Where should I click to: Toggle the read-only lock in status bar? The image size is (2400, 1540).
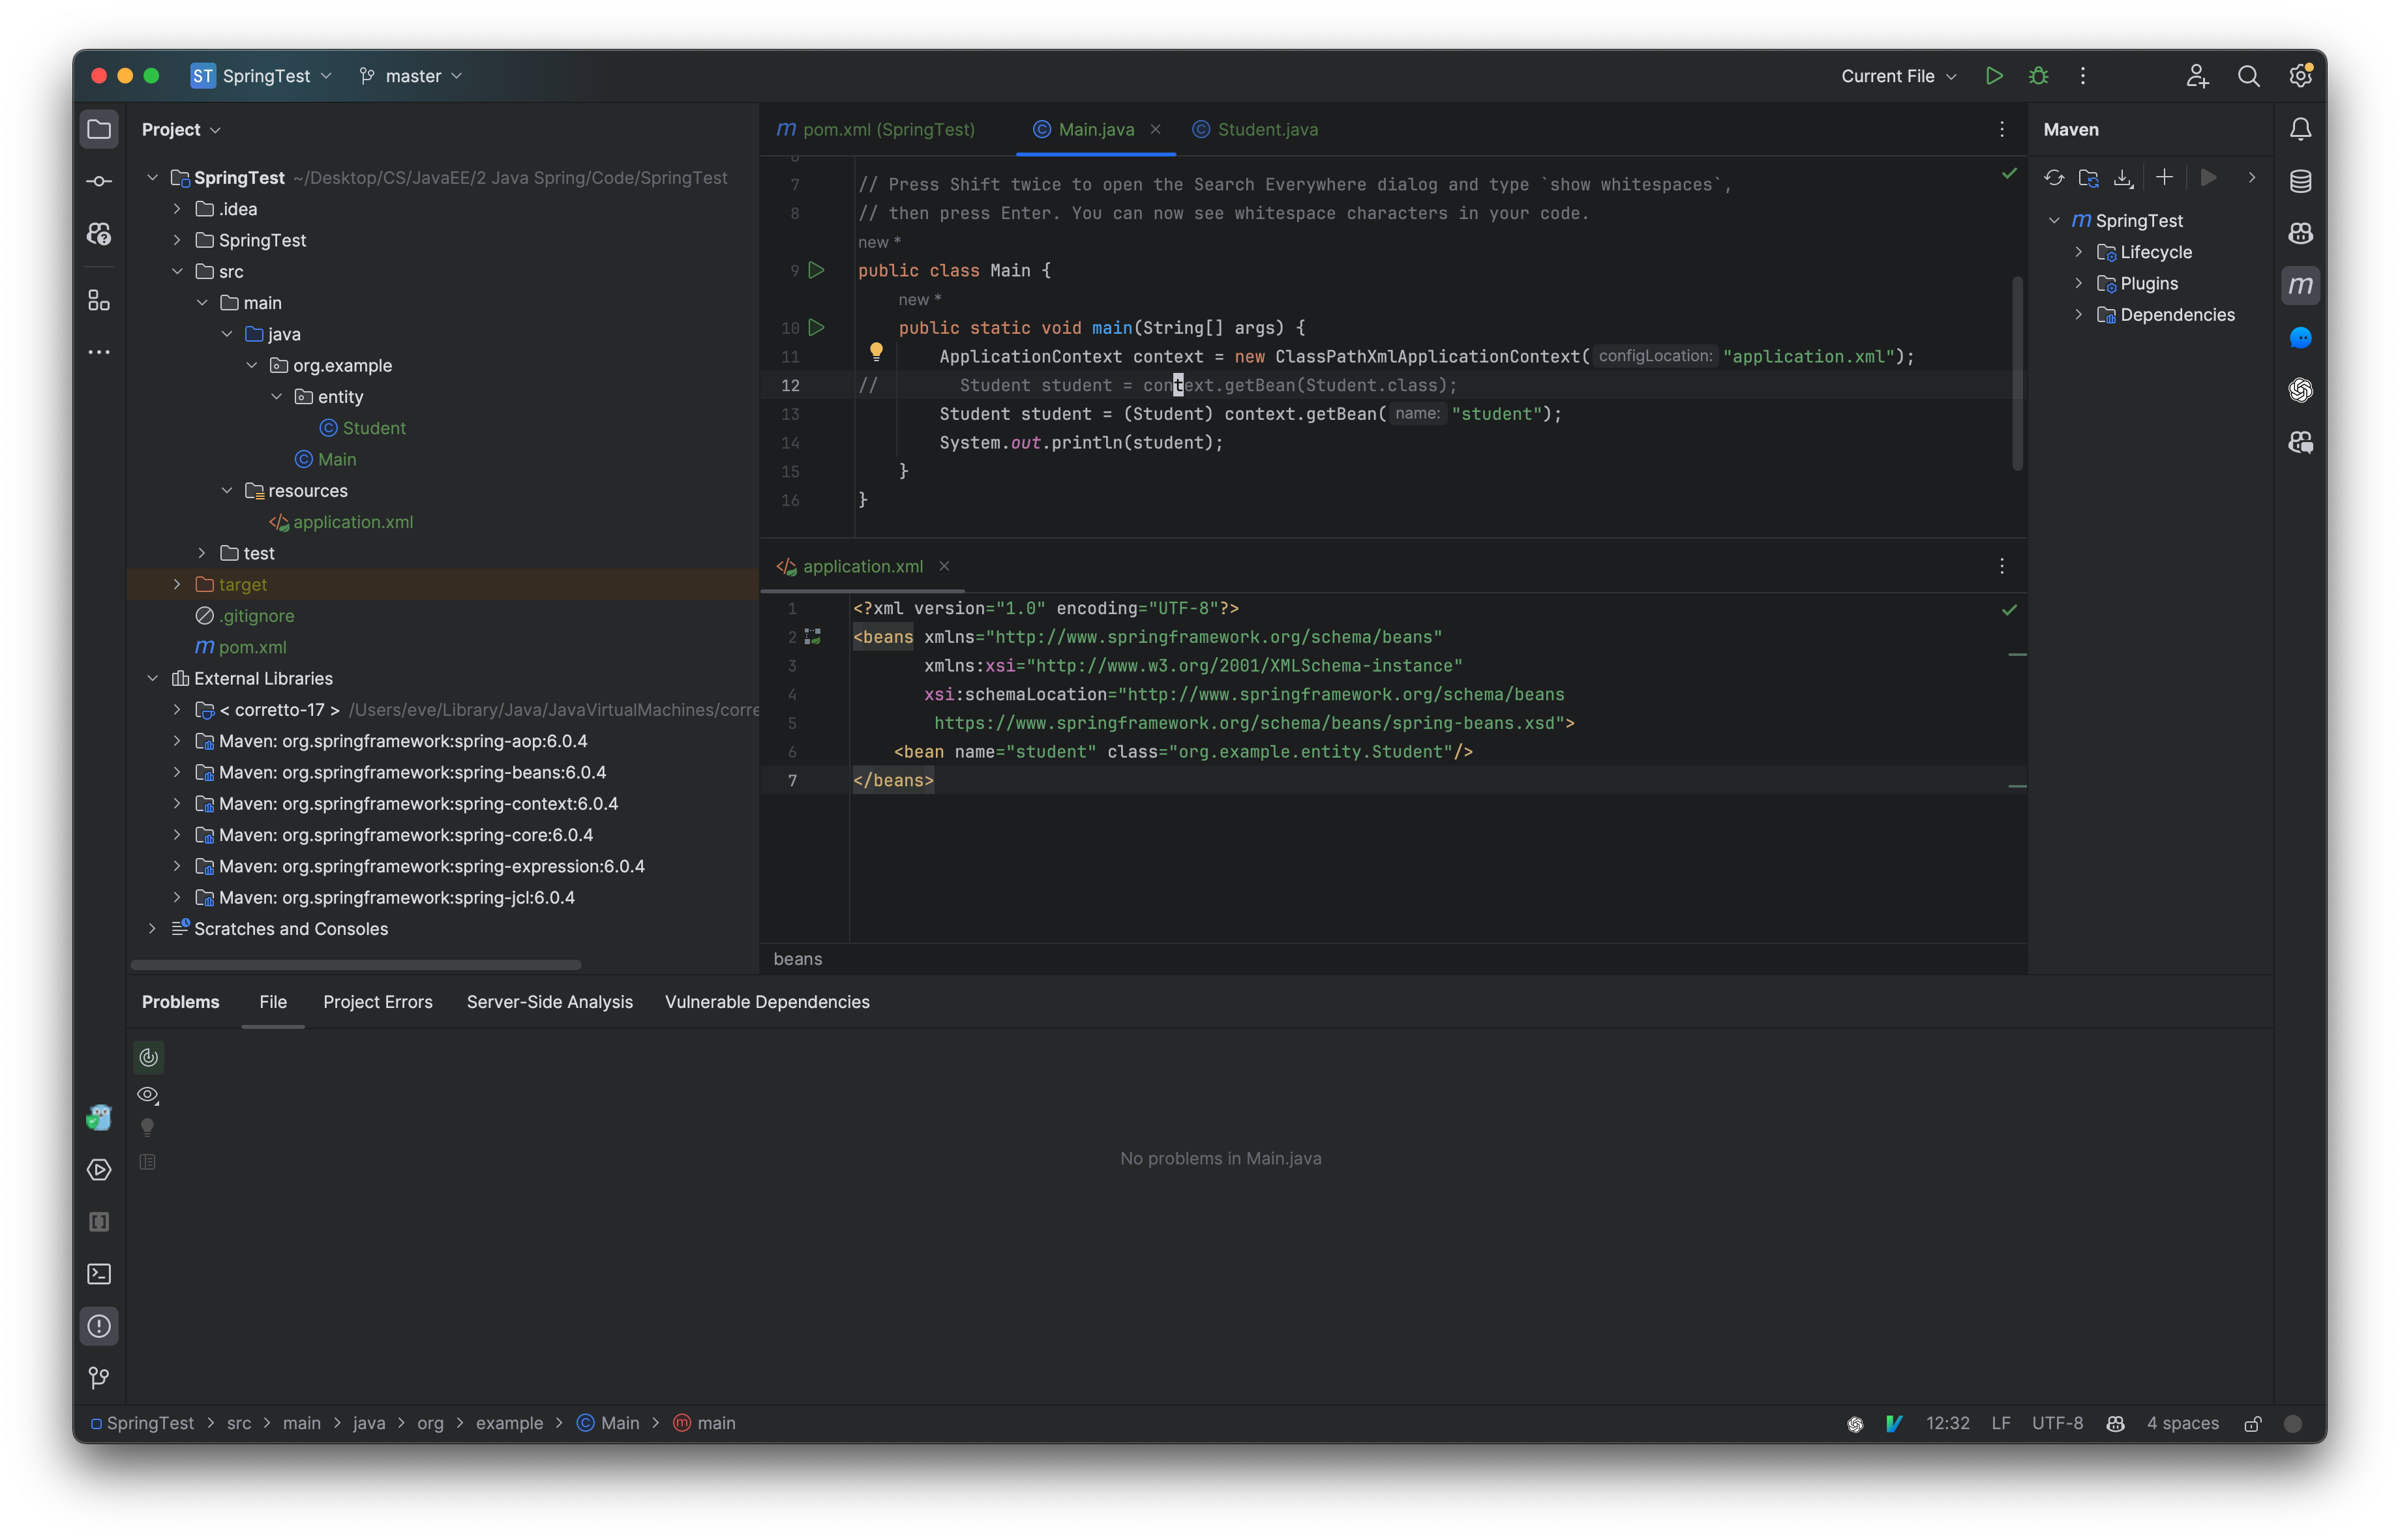(x=2253, y=1423)
